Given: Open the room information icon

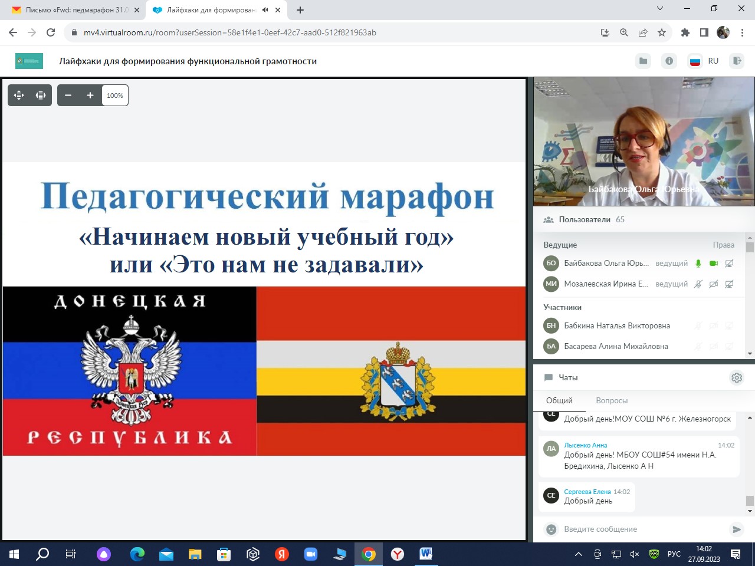Looking at the screenshot, I should point(669,61).
